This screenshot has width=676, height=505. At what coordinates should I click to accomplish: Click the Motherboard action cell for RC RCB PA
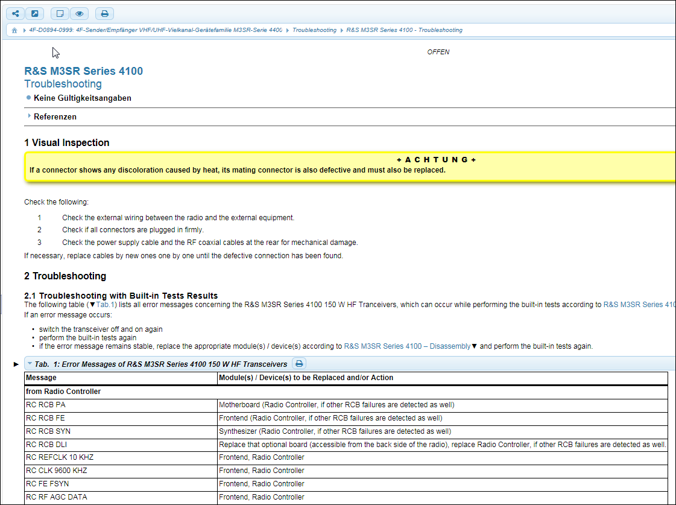pos(443,405)
